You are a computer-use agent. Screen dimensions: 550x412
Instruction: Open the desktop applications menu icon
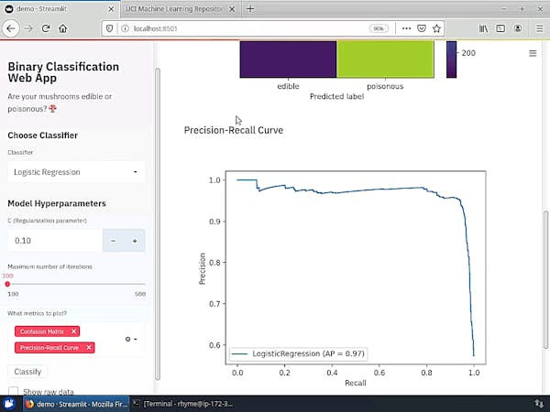pos(9,404)
